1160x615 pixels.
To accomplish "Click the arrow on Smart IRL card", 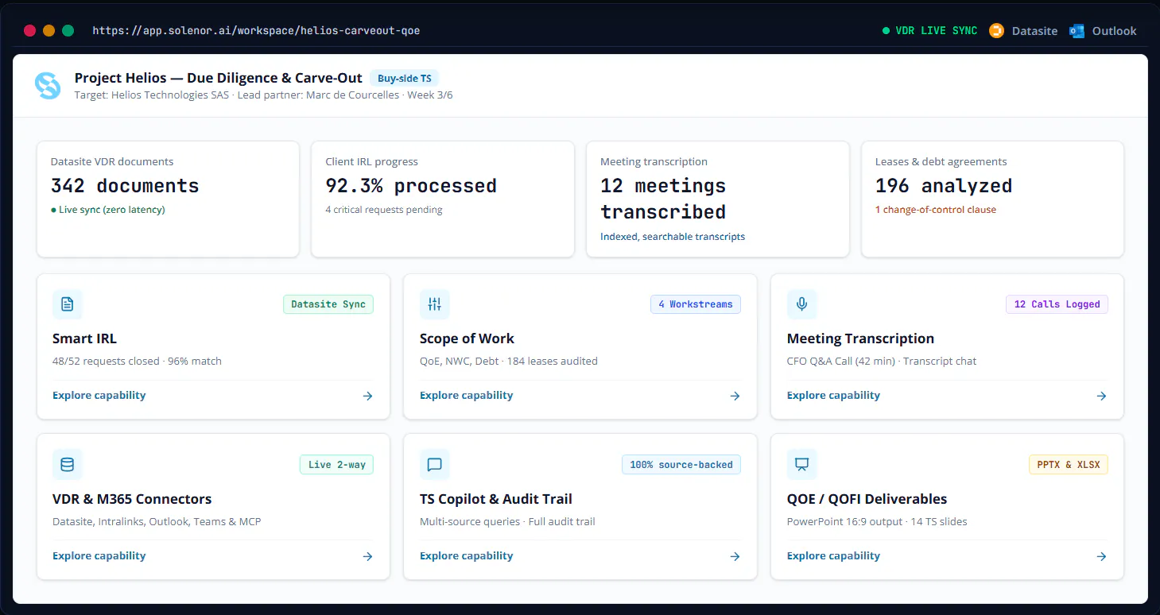I will [367, 396].
